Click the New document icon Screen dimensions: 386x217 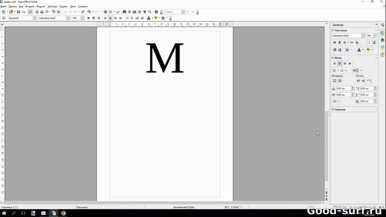(4, 12)
